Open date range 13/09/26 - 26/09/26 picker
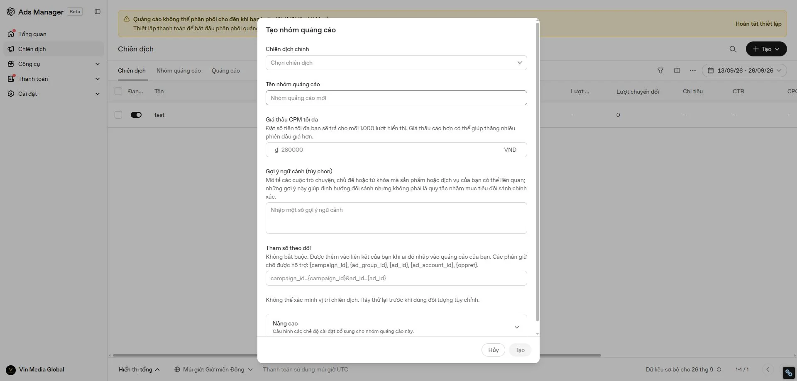Viewport: 797px width, 381px height. point(744,70)
